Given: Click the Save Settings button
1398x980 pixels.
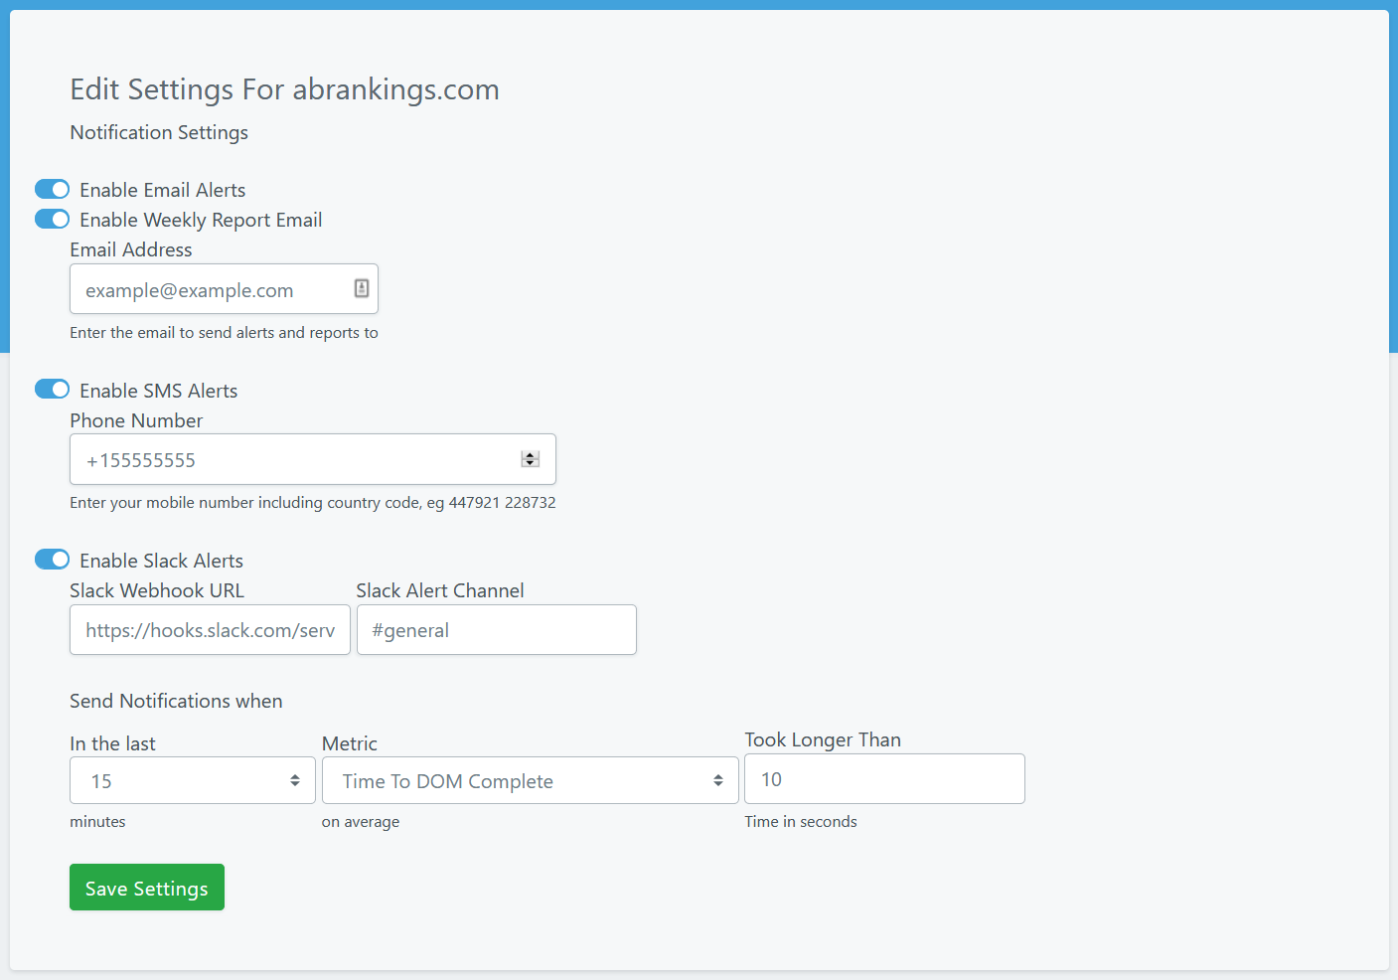Looking at the screenshot, I should (147, 888).
